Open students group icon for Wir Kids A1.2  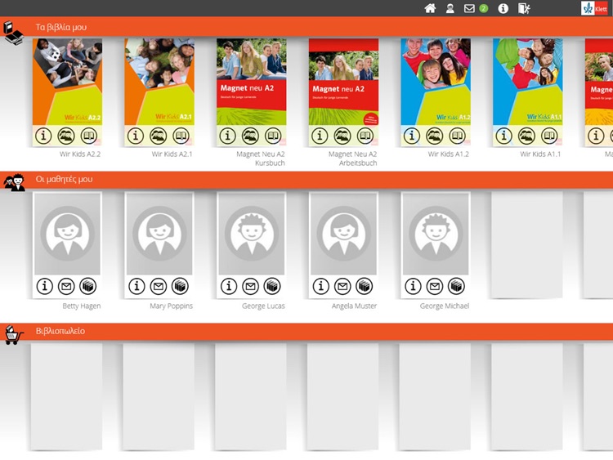click(x=434, y=136)
